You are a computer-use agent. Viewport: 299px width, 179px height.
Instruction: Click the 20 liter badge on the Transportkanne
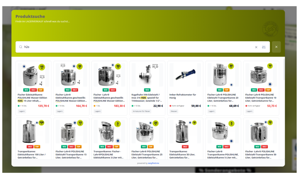(x=231, y=66)
